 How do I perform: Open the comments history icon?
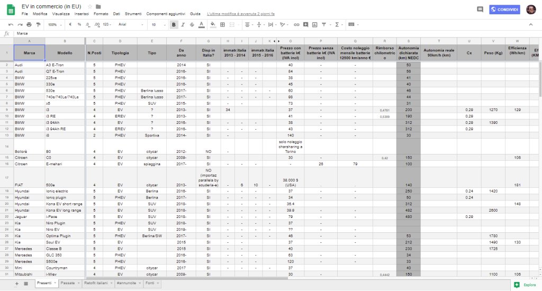(480, 10)
